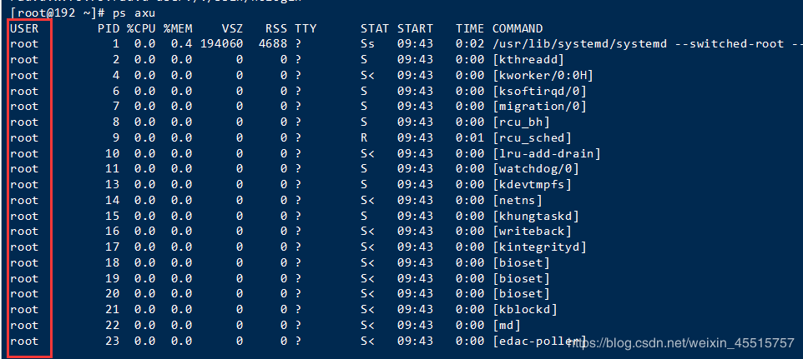This screenshot has height=359, width=803.
Task: Click the systemd --switched-root command entry
Action: [x=647, y=44]
